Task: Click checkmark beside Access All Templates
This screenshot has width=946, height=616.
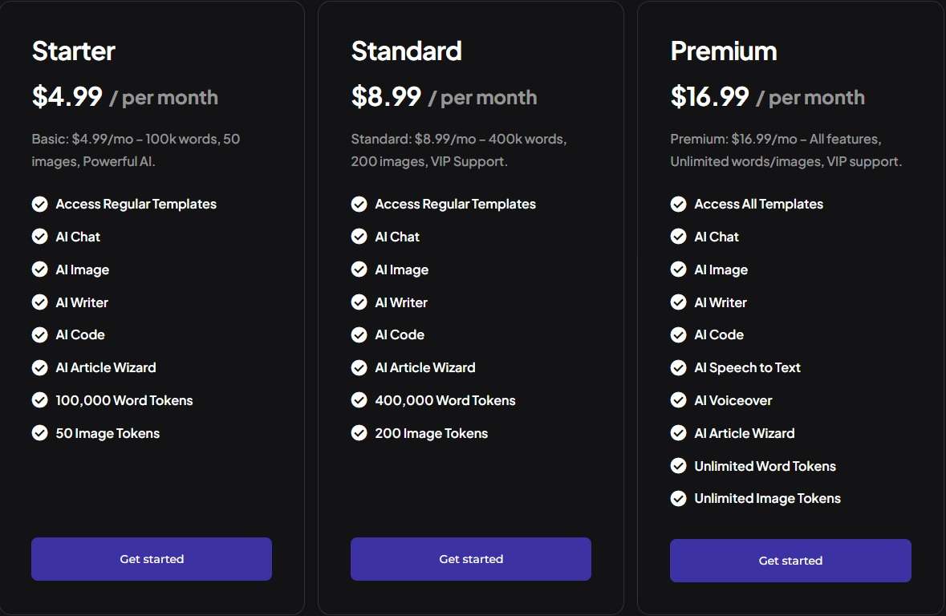Action: tap(678, 204)
